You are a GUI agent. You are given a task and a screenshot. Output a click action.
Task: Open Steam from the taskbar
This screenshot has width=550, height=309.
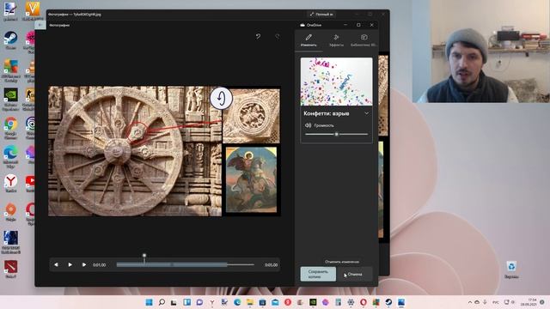click(x=388, y=302)
